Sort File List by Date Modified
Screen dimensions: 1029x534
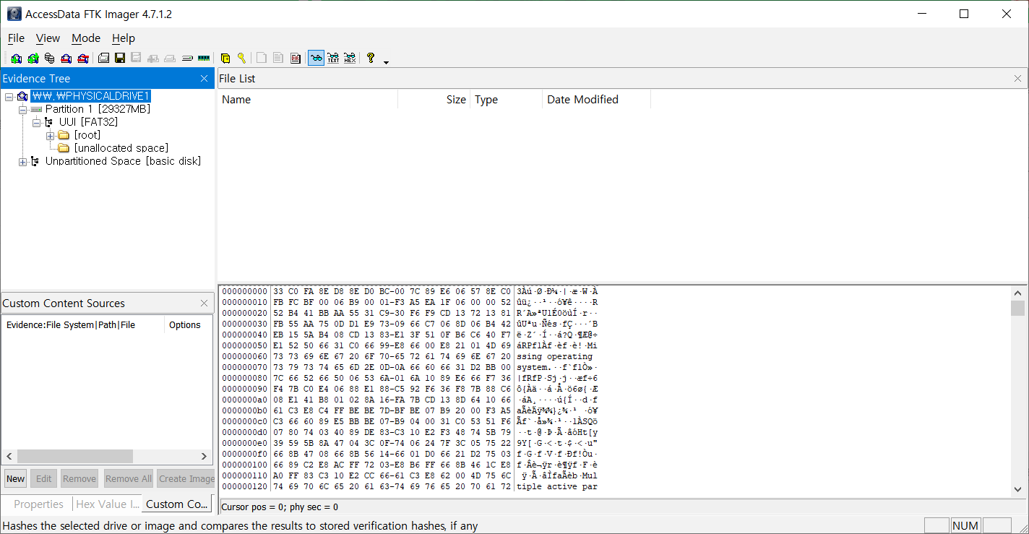[x=596, y=100]
